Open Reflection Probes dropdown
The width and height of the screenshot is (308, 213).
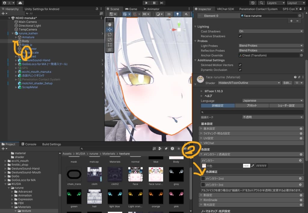[x=271, y=51]
